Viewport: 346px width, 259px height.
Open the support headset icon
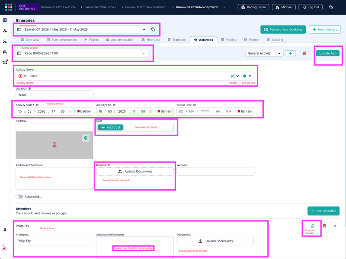[x=330, y=7]
